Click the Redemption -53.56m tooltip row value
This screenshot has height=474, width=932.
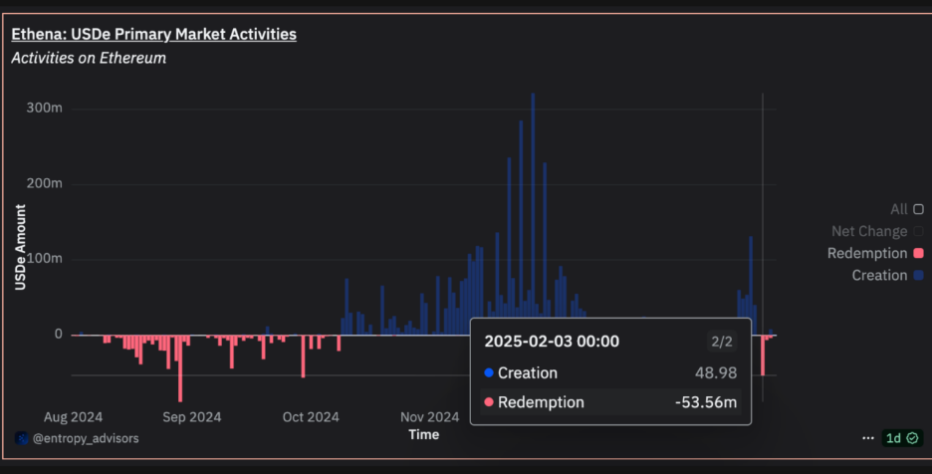[x=716, y=402]
